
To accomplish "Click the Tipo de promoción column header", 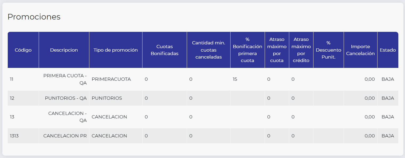I will pos(116,50).
